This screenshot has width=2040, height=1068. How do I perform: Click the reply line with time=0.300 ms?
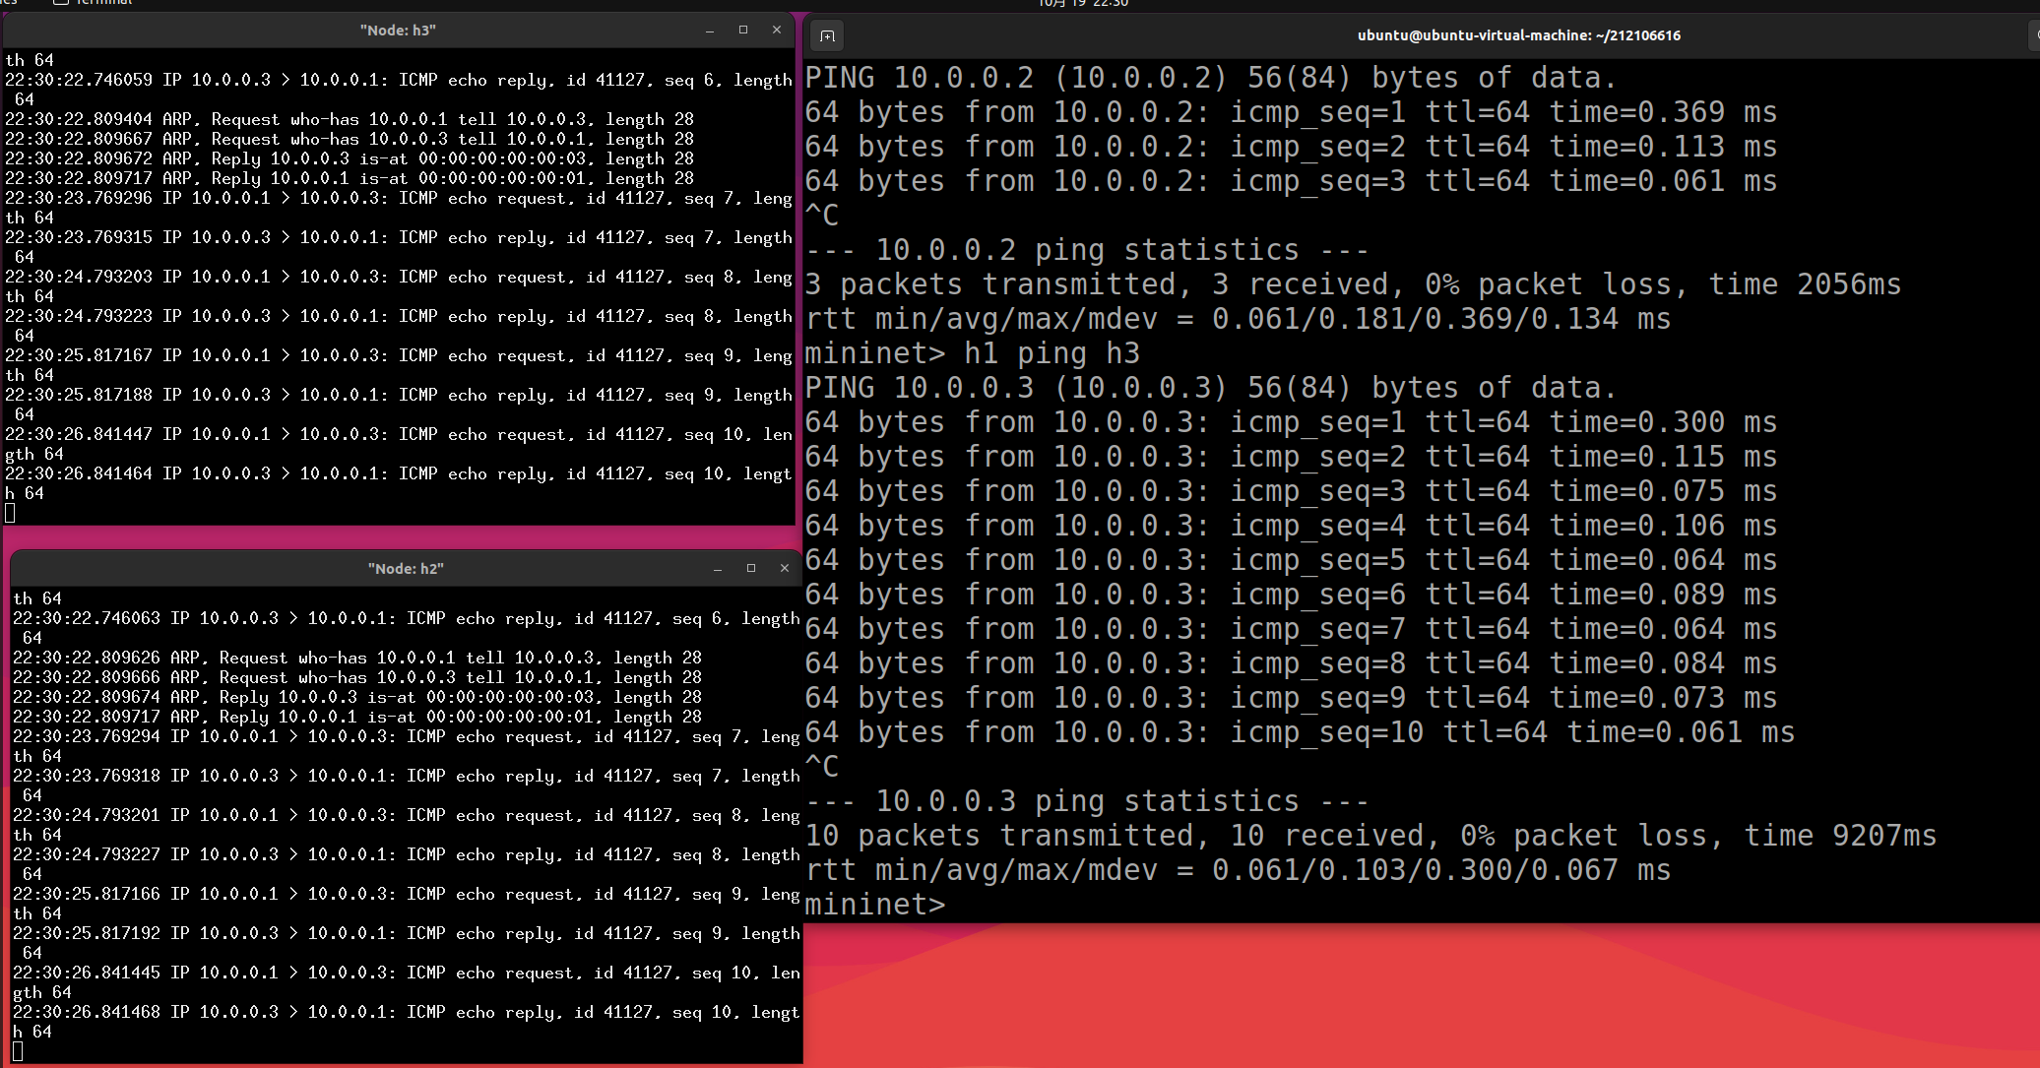[1291, 422]
